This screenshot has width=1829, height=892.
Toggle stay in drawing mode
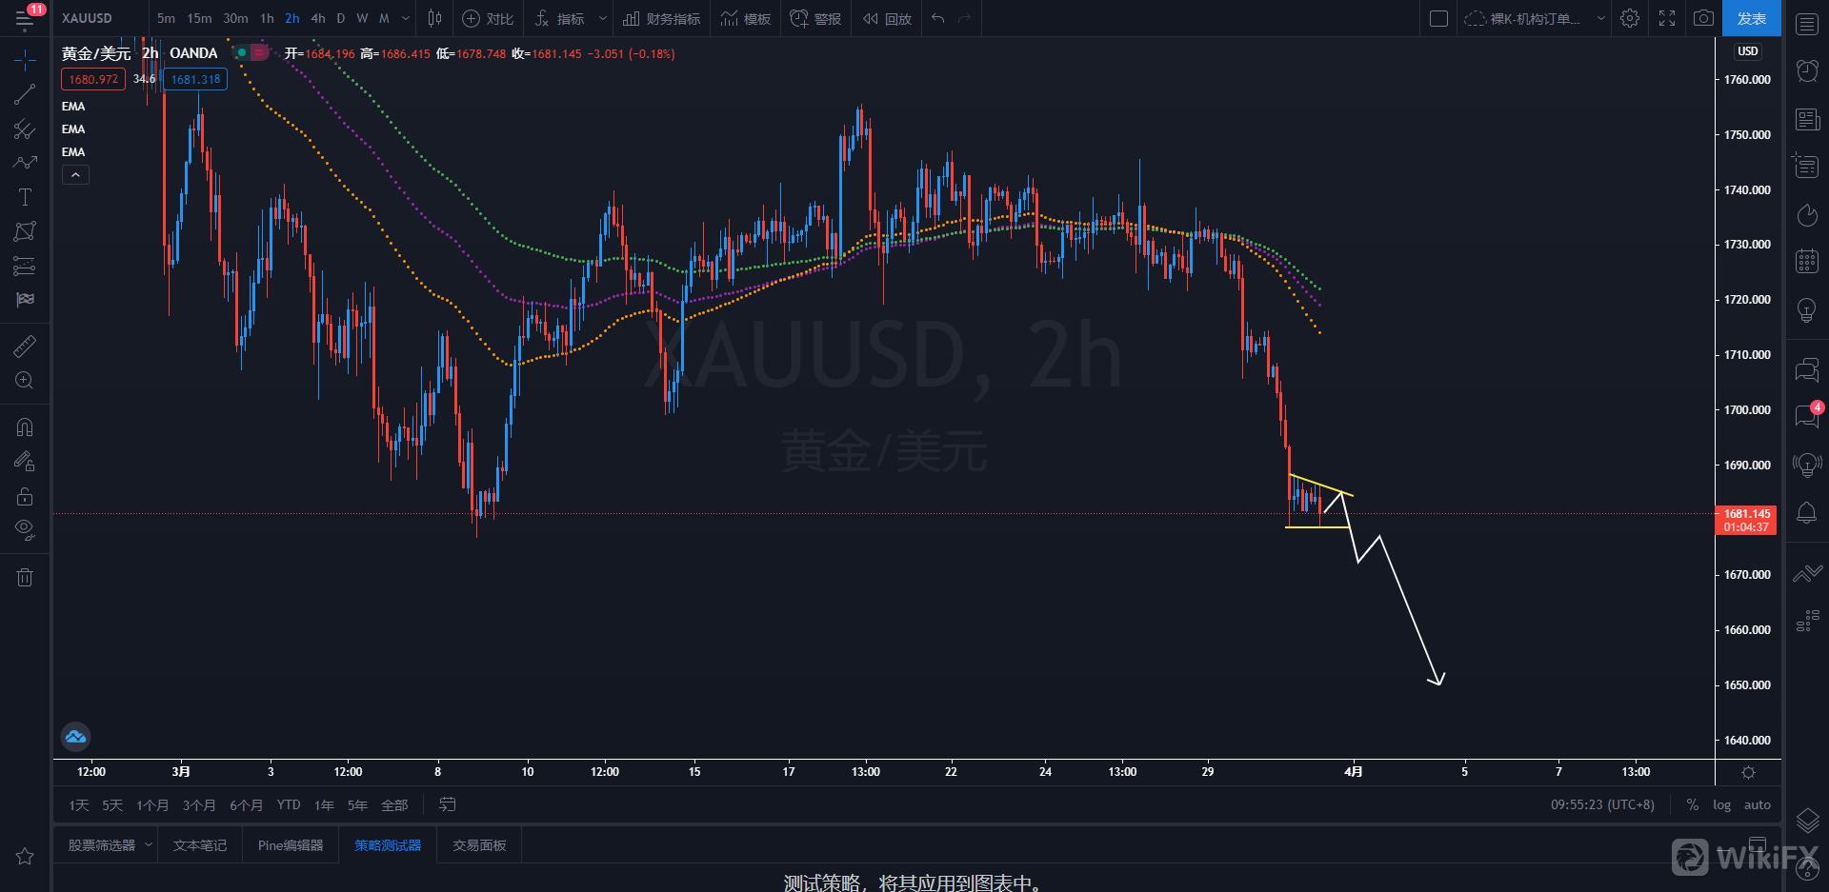pos(25,462)
